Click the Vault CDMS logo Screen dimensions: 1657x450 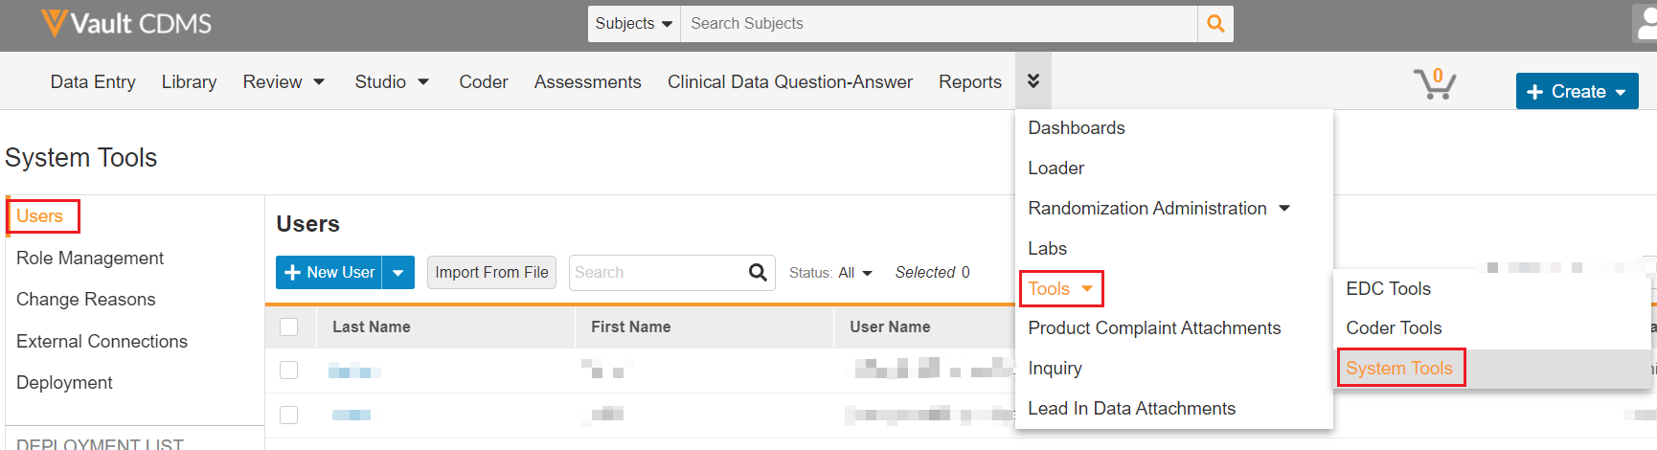click(126, 24)
